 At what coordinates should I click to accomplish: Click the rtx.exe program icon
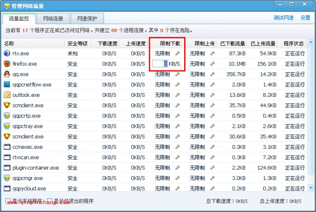(7, 53)
